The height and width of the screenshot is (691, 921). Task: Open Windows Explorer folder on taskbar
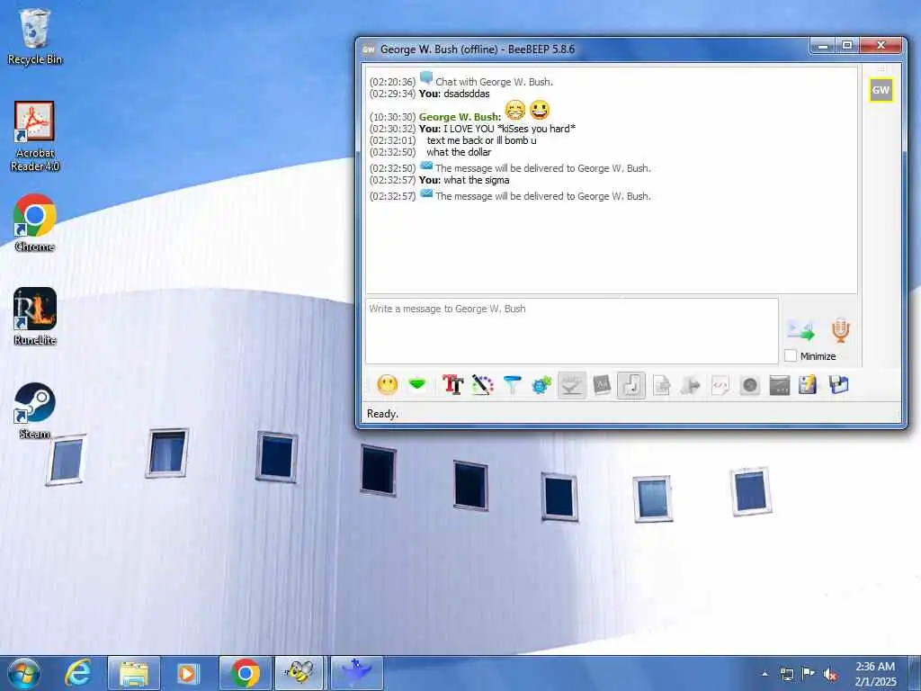[x=134, y=673]
